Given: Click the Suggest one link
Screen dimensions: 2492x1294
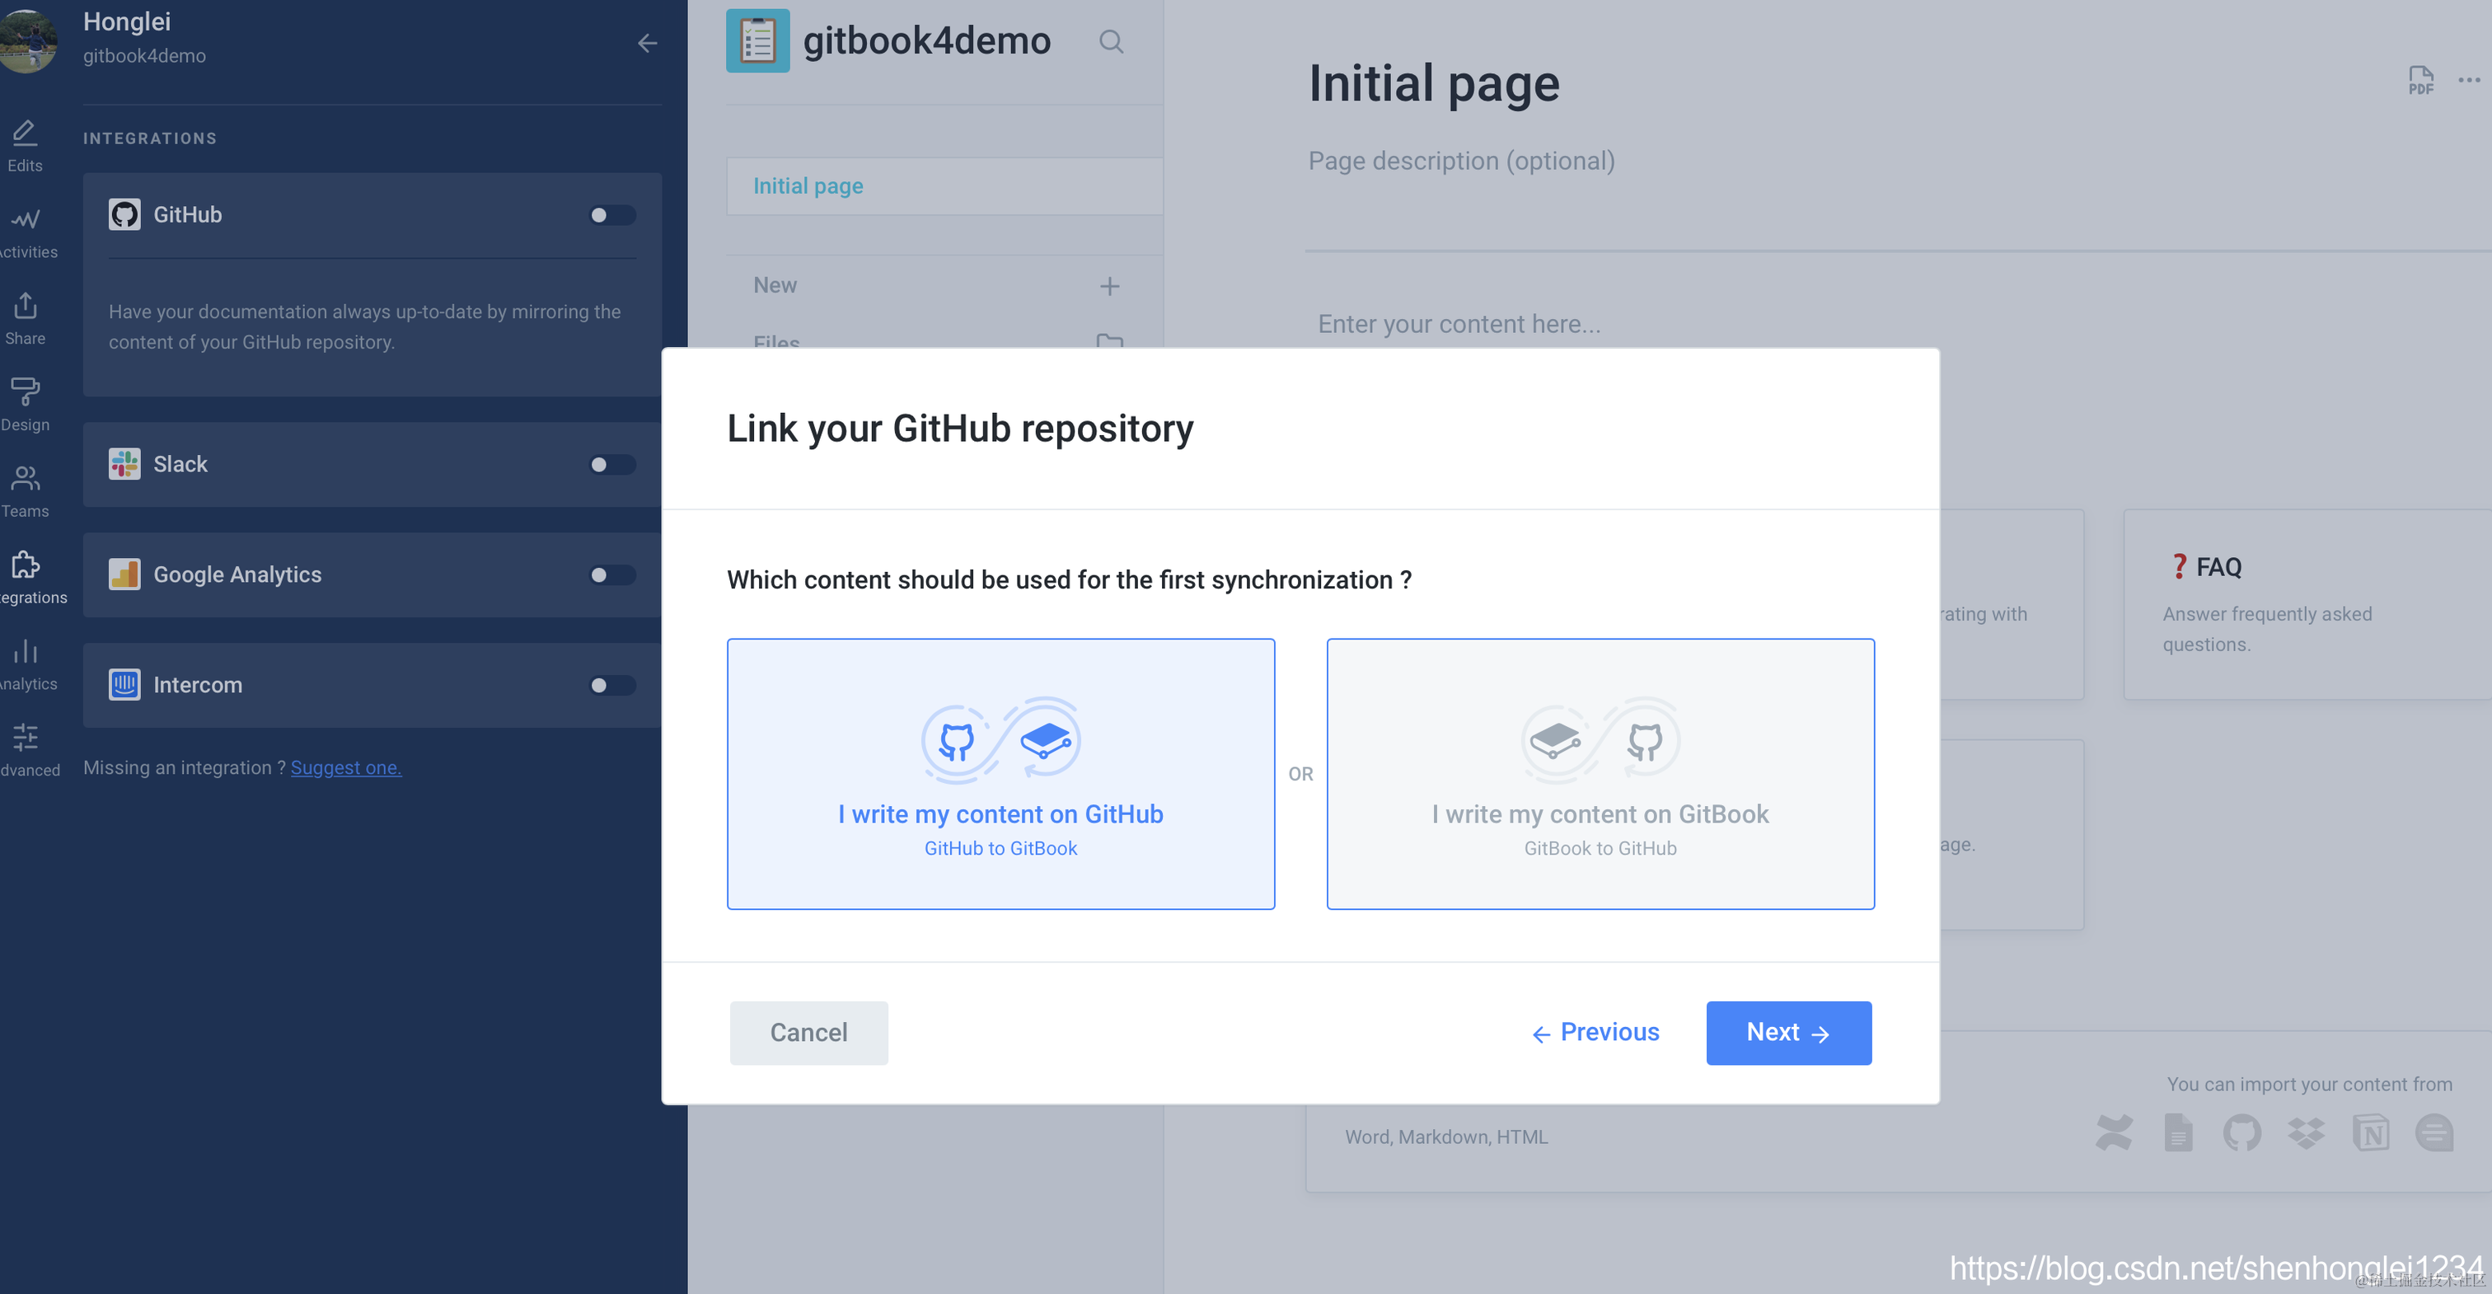Looking at the screenshot, I should pos(345,767).
